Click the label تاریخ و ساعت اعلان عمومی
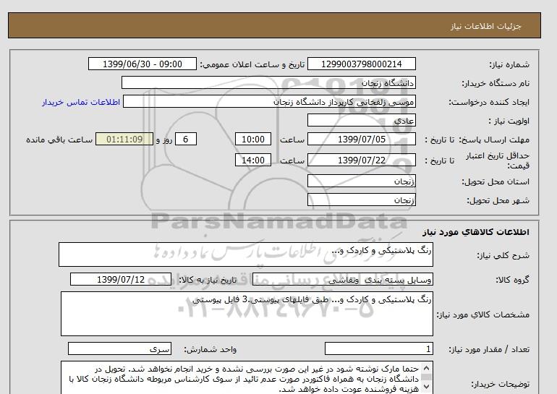The height and width of the screenshot is (394, 557). click(x=252, y=64)
